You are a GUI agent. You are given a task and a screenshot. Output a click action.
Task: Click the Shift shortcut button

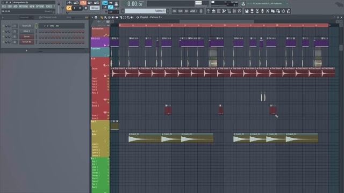pos(180,11)
